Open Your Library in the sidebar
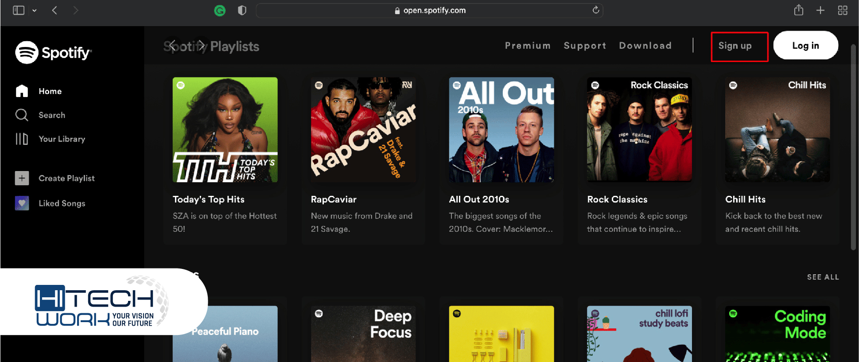This screenshot has width=859, height=362. click(62, 139)
